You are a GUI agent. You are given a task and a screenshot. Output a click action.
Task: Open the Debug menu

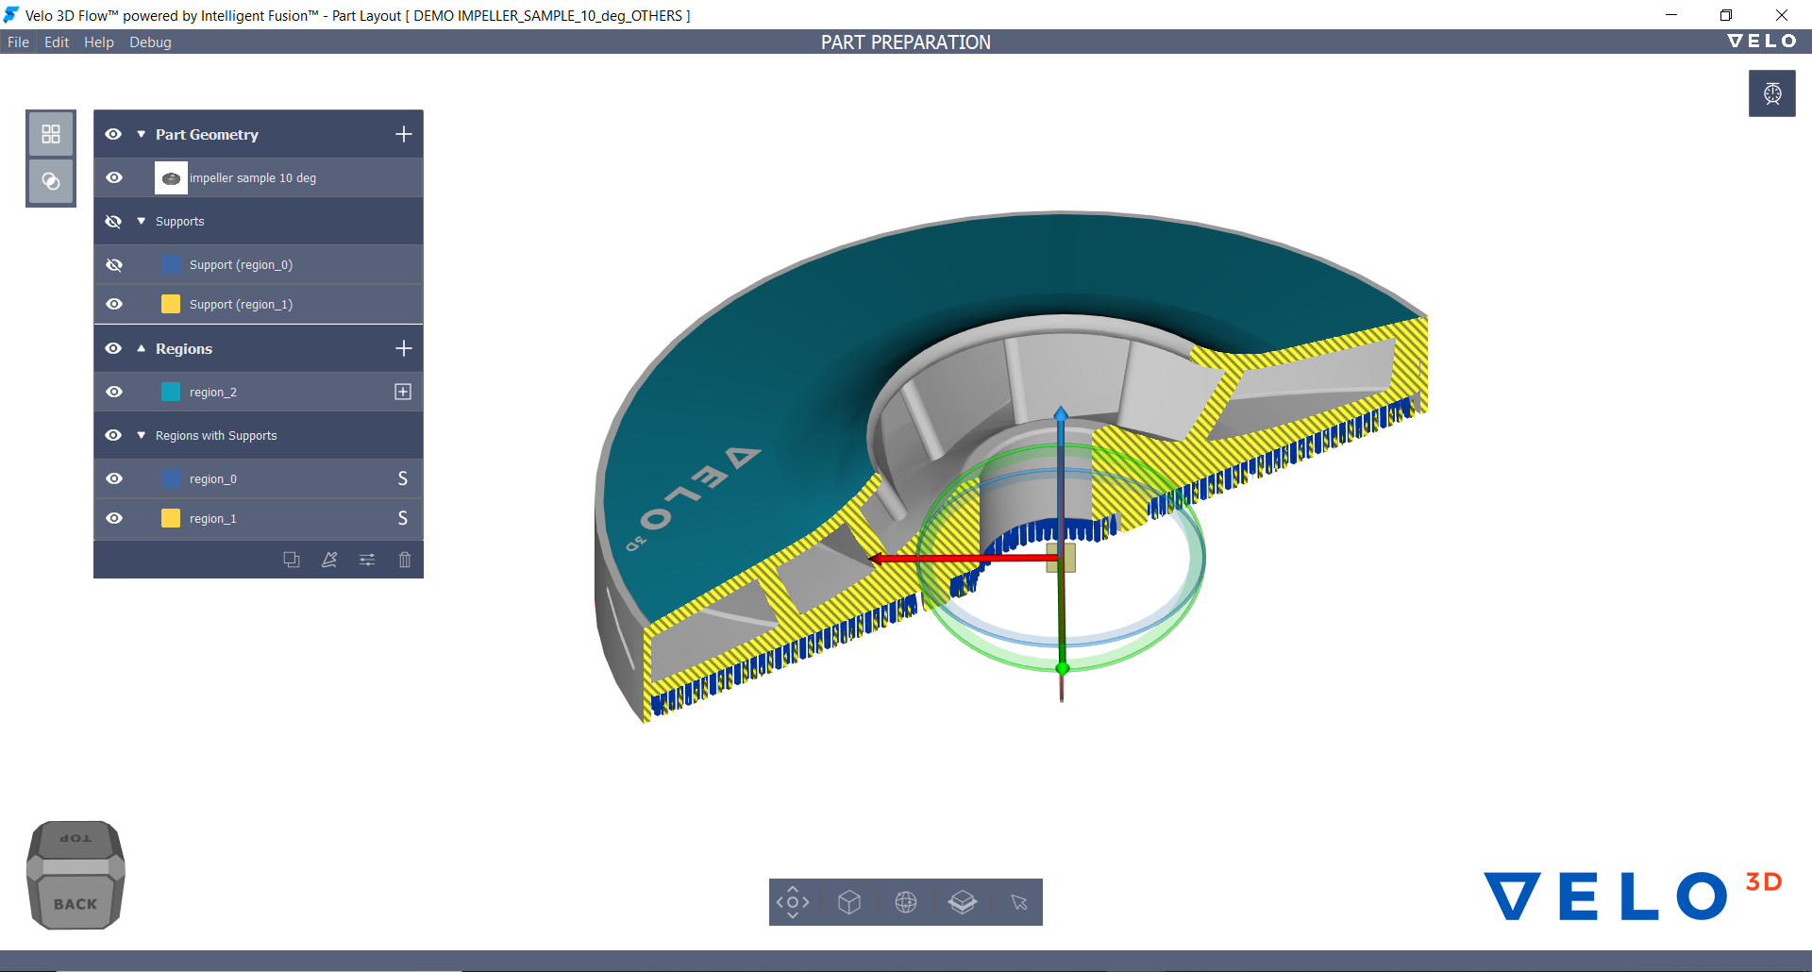pos(150,42)
